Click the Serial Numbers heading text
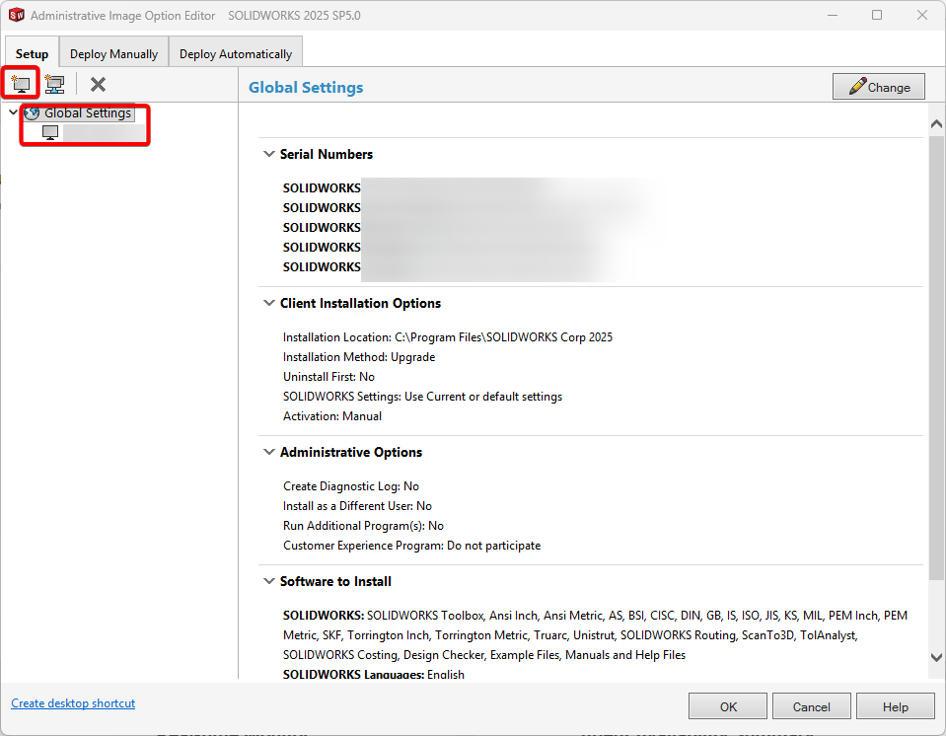 (x=327, y=154)
